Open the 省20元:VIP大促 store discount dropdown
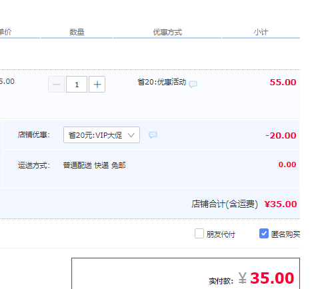This screenshot has height=289, width=314. click(x=101, y=135)
